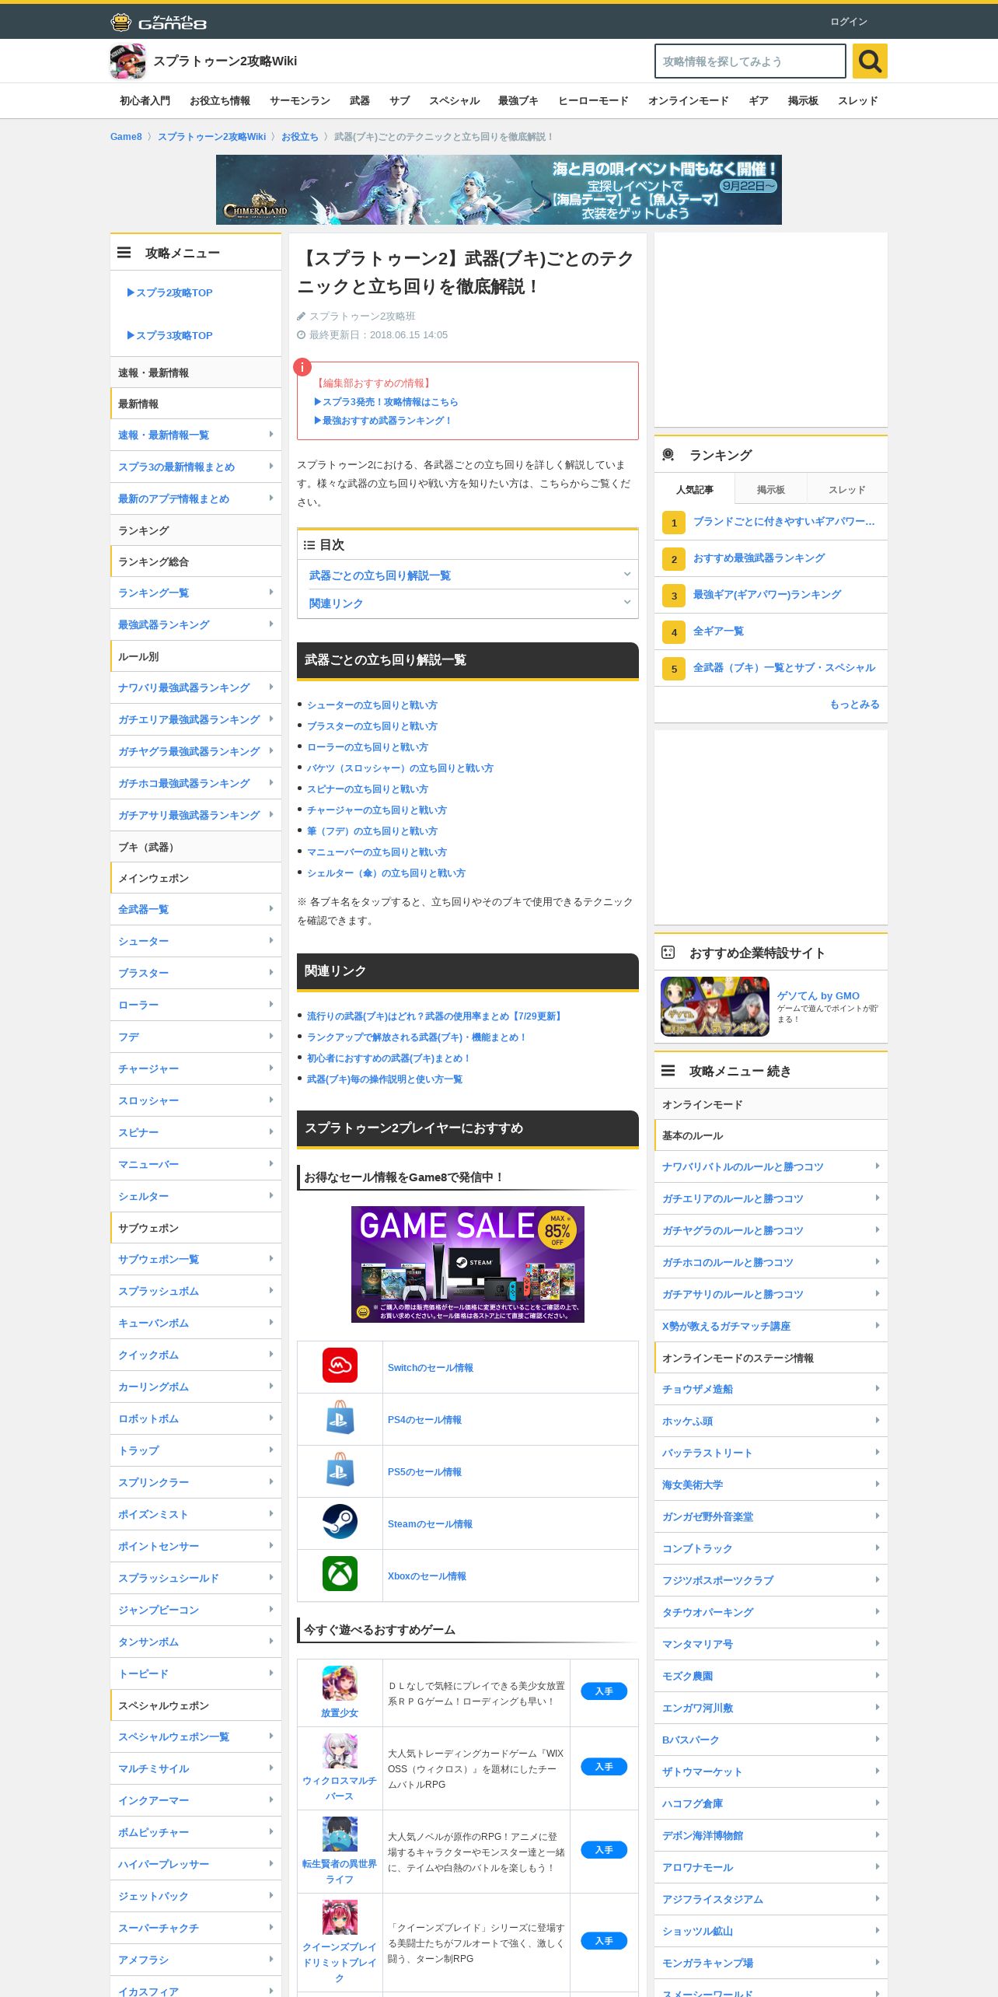Viewport: 998px width, 1997px height.
Task: Open ハイパープレッサー sidebar link
Action: coord(163,1865)
